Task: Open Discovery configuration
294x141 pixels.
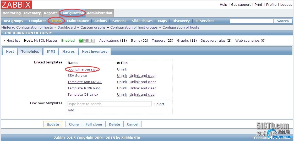Action: (x=181, y=21)
